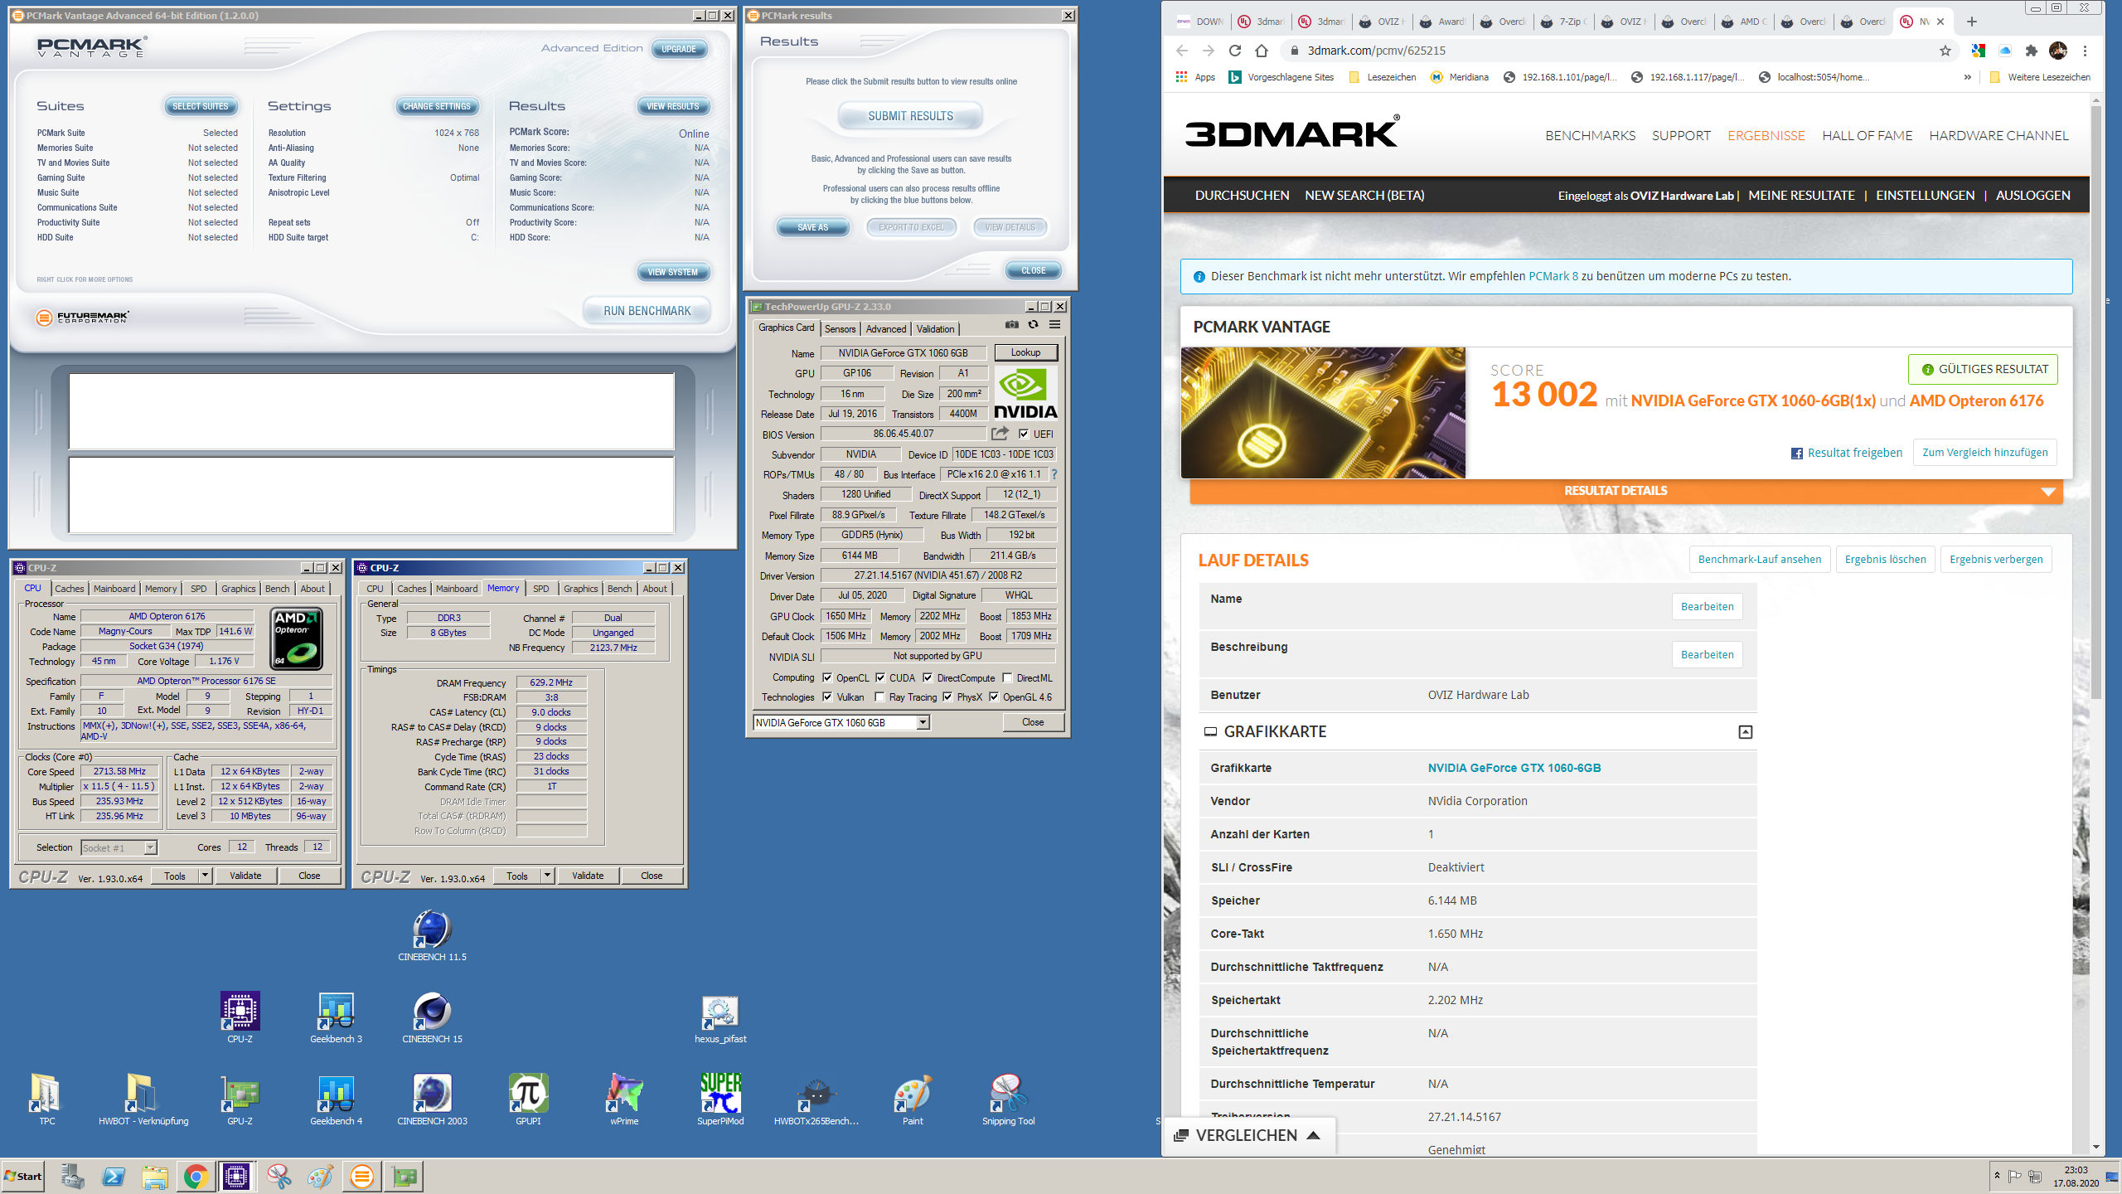Viewport: 2122px width, 1194px height.
Task: Open Chrome extensions puzzle icon
Action: (2031, 51)
